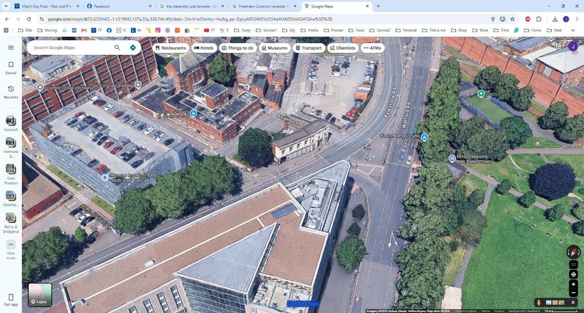Filter map by Museums
This screenshot has height=313, width=584.
pyautogui.click(x=274, y=48)
